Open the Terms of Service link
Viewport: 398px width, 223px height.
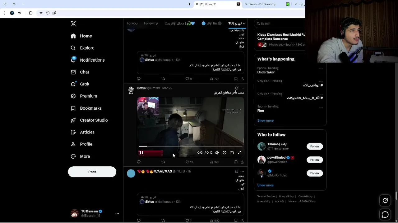(266, 196)
